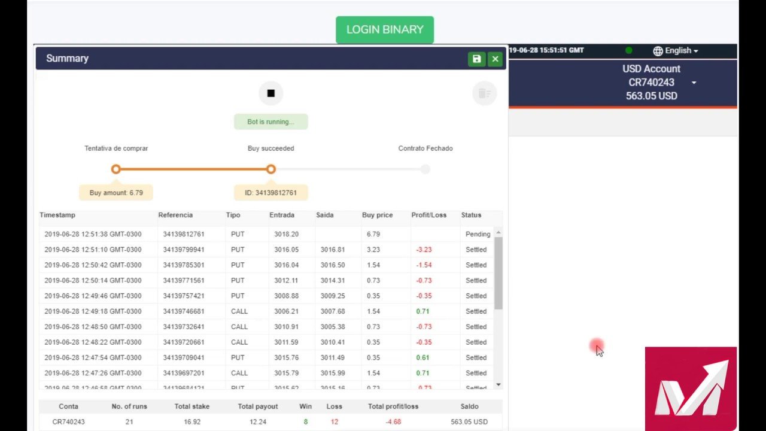The height and width of the screenshot is (431, 766).
Task: Click timestamp 2019-06-28 12:51:38 GMT-0300
Action: pyautogui.click(x=93, y=234)
